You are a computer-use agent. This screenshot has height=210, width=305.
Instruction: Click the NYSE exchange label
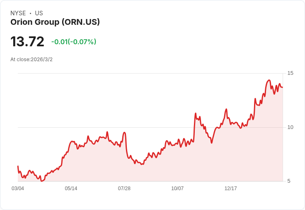pos(18,13)
